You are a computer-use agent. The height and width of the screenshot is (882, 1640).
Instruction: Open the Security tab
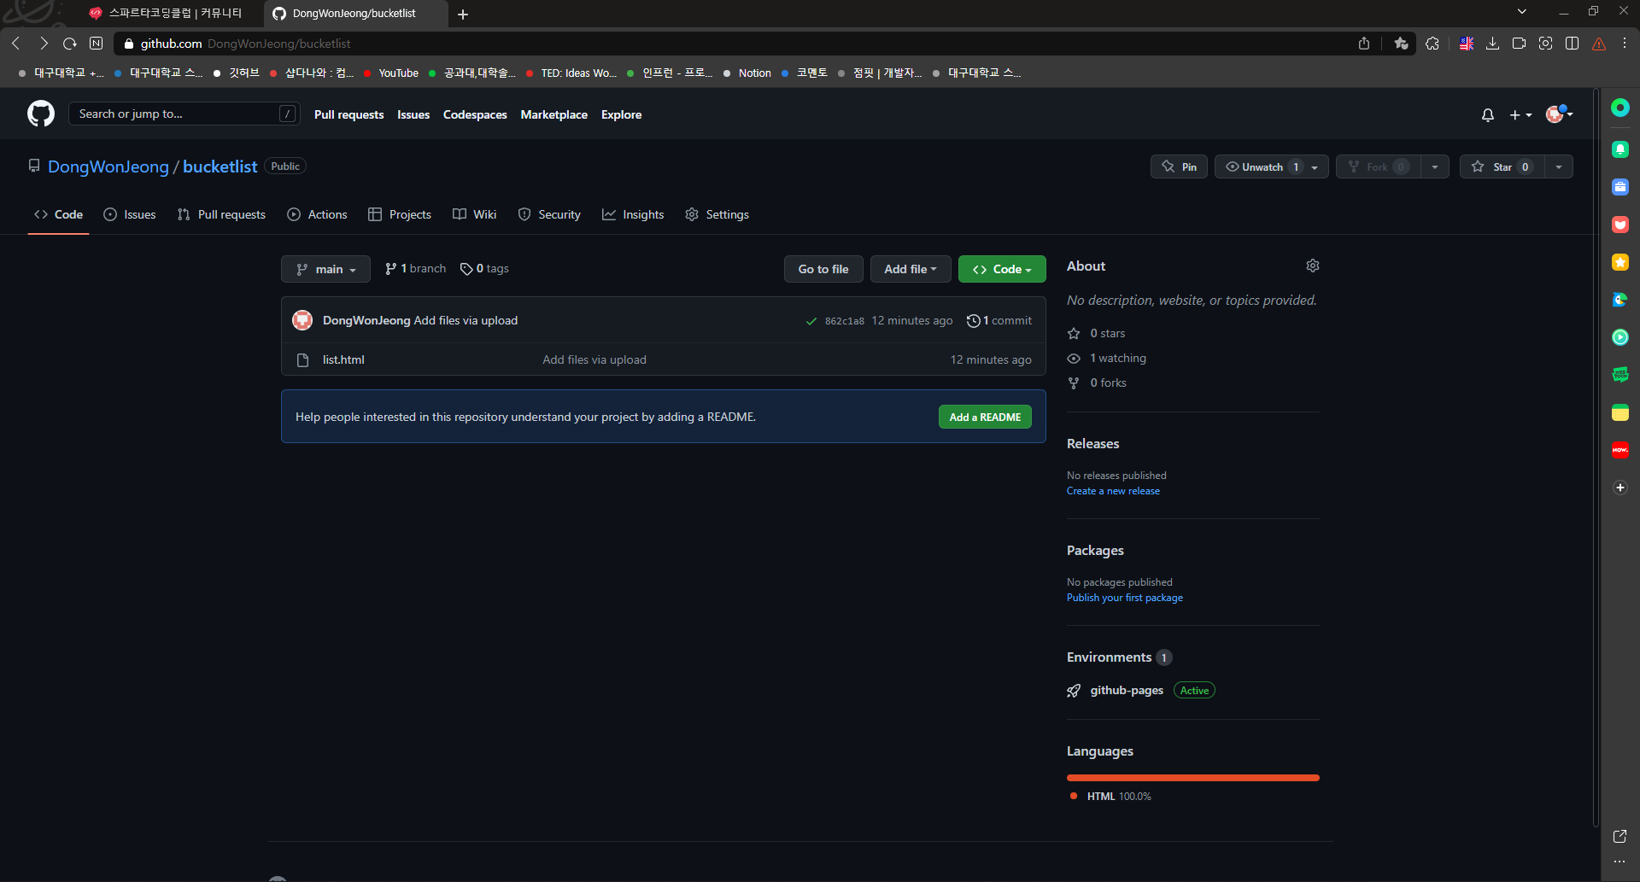click(549, 214)
